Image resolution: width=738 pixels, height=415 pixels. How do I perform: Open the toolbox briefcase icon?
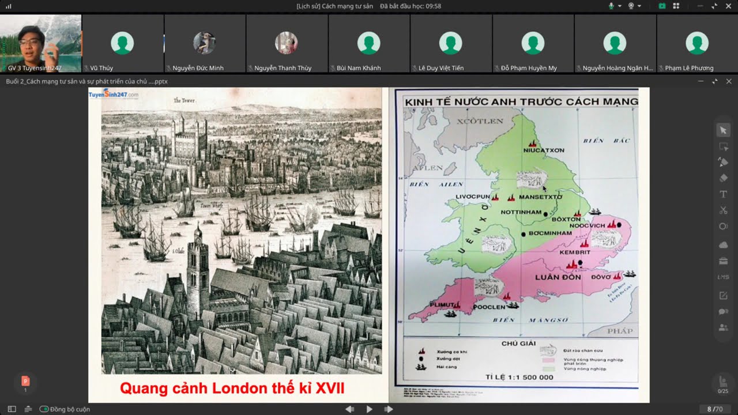click(x=723, y=261)
